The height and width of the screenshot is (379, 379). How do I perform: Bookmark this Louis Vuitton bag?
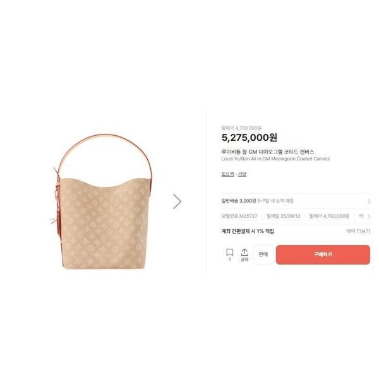coord(230,252)
